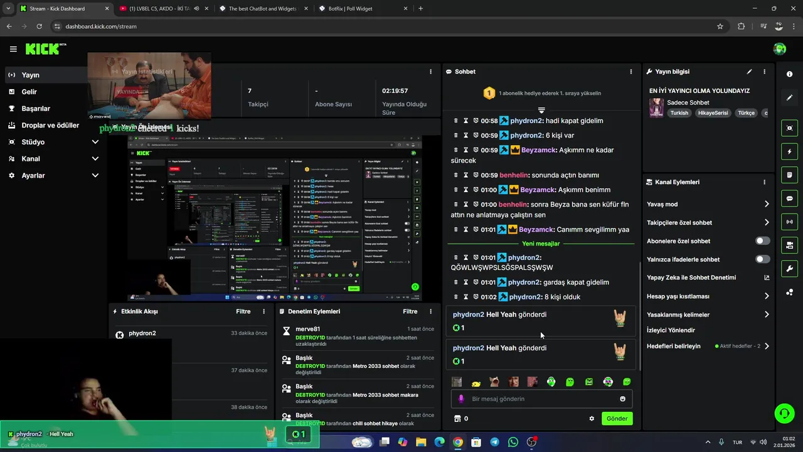Viewport: 803px width, 452px height.
Task: Select the lightning bolt icon in the right toolbar
Action: tap(789, 151)
